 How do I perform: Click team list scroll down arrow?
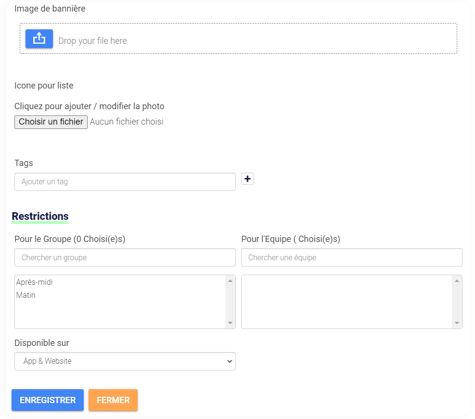[457, 323]
